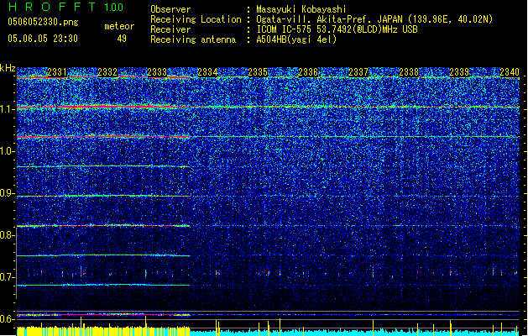Click the meteor count 49
The width and height of the screenshot is (528, 336).
tap(122, 39)
